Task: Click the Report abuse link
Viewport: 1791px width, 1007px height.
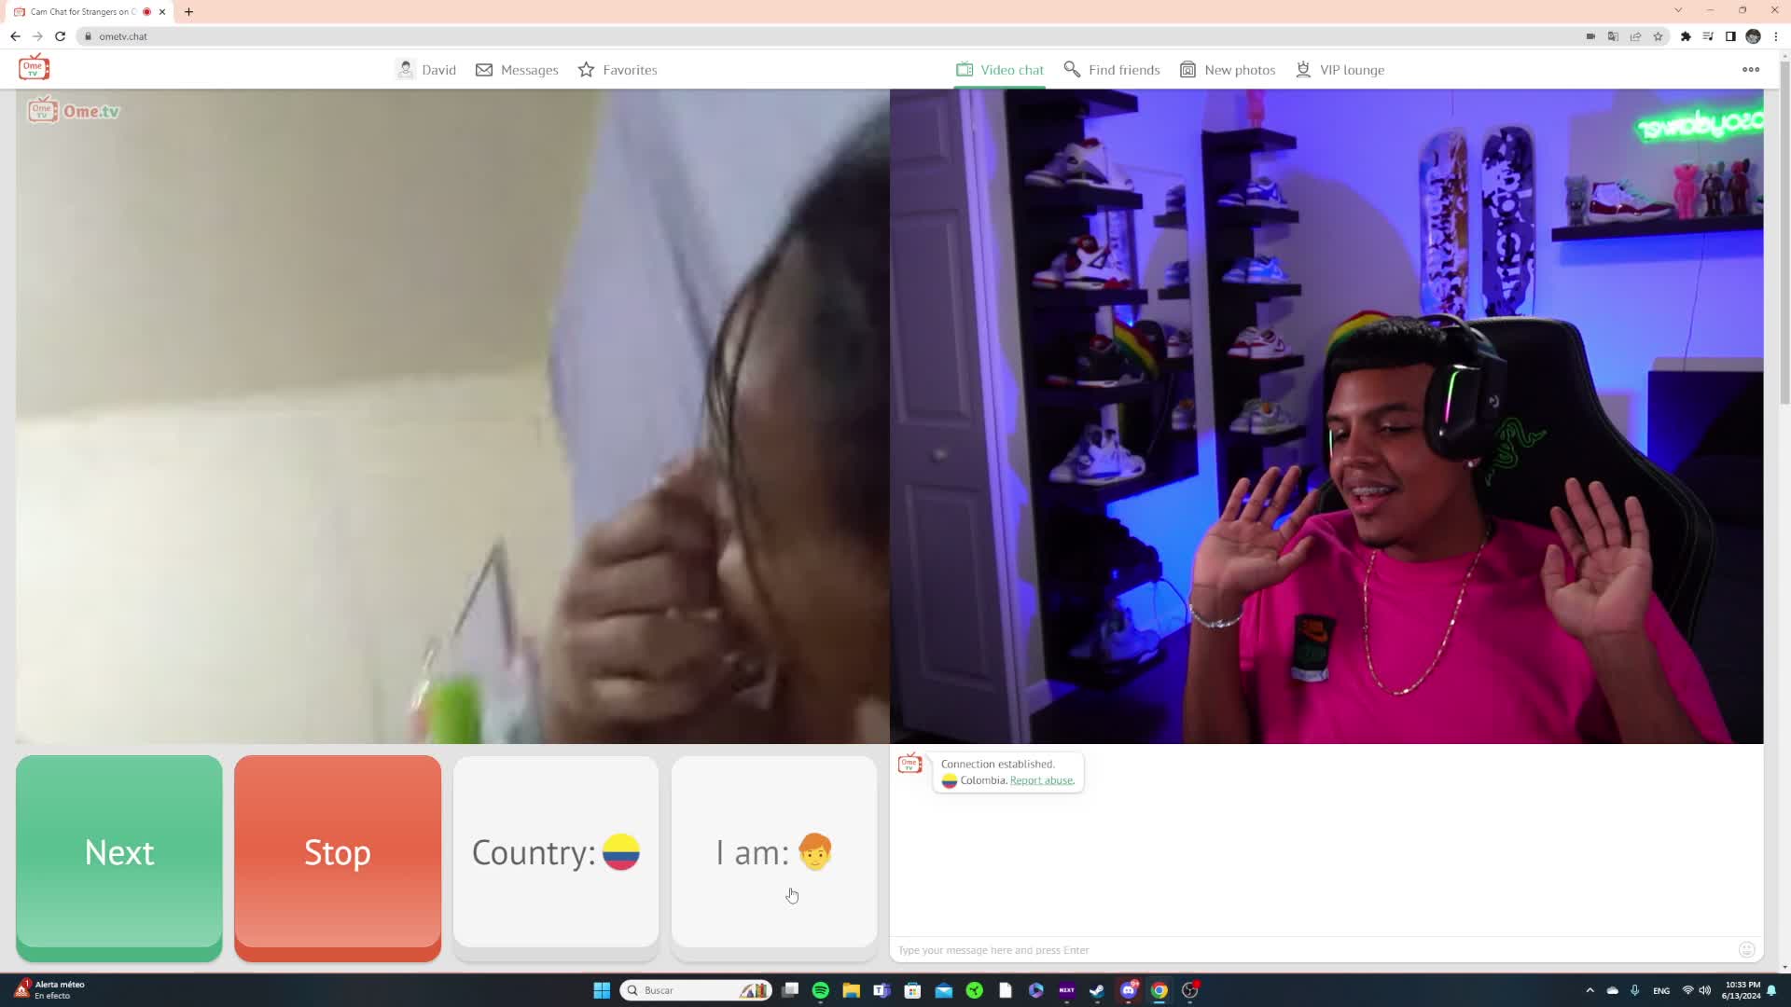Action: point(1042,780)
